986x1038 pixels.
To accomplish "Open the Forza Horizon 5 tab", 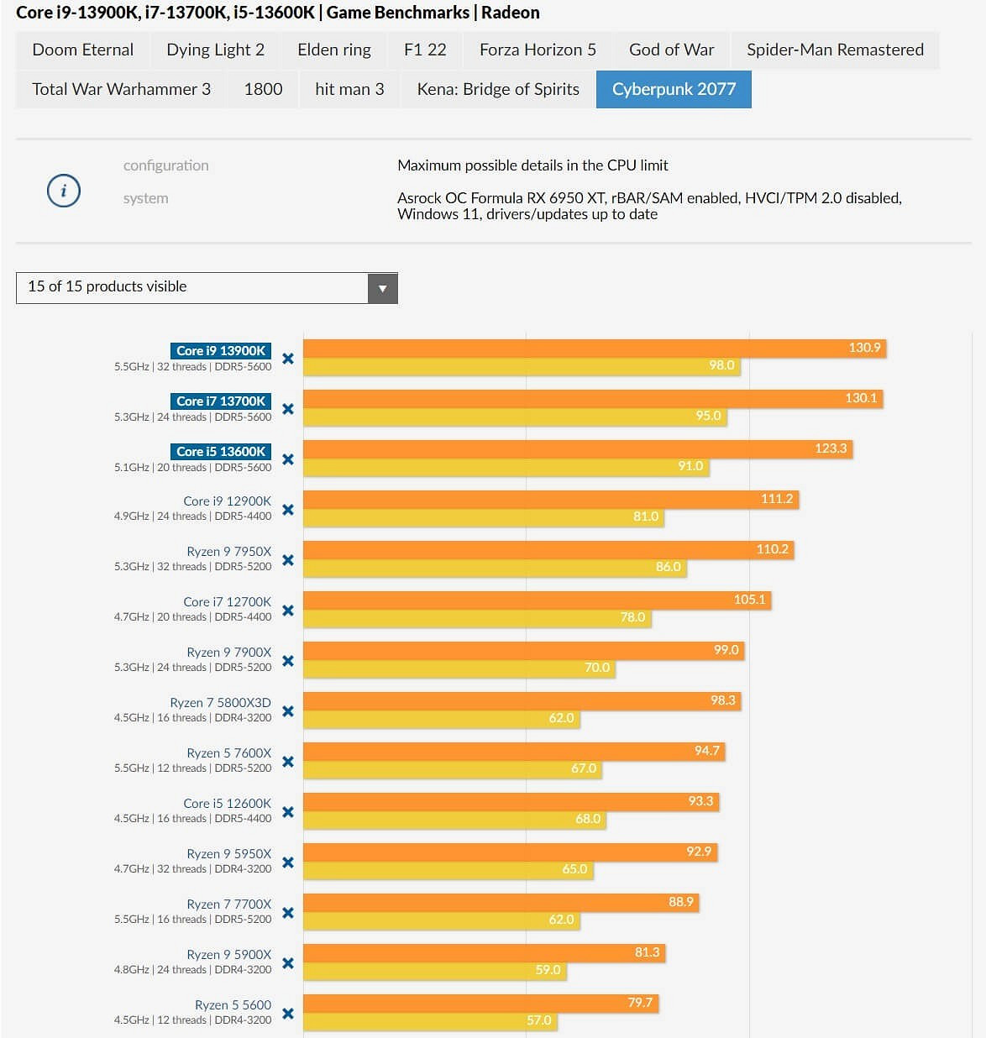I will [x=538, y=50].
